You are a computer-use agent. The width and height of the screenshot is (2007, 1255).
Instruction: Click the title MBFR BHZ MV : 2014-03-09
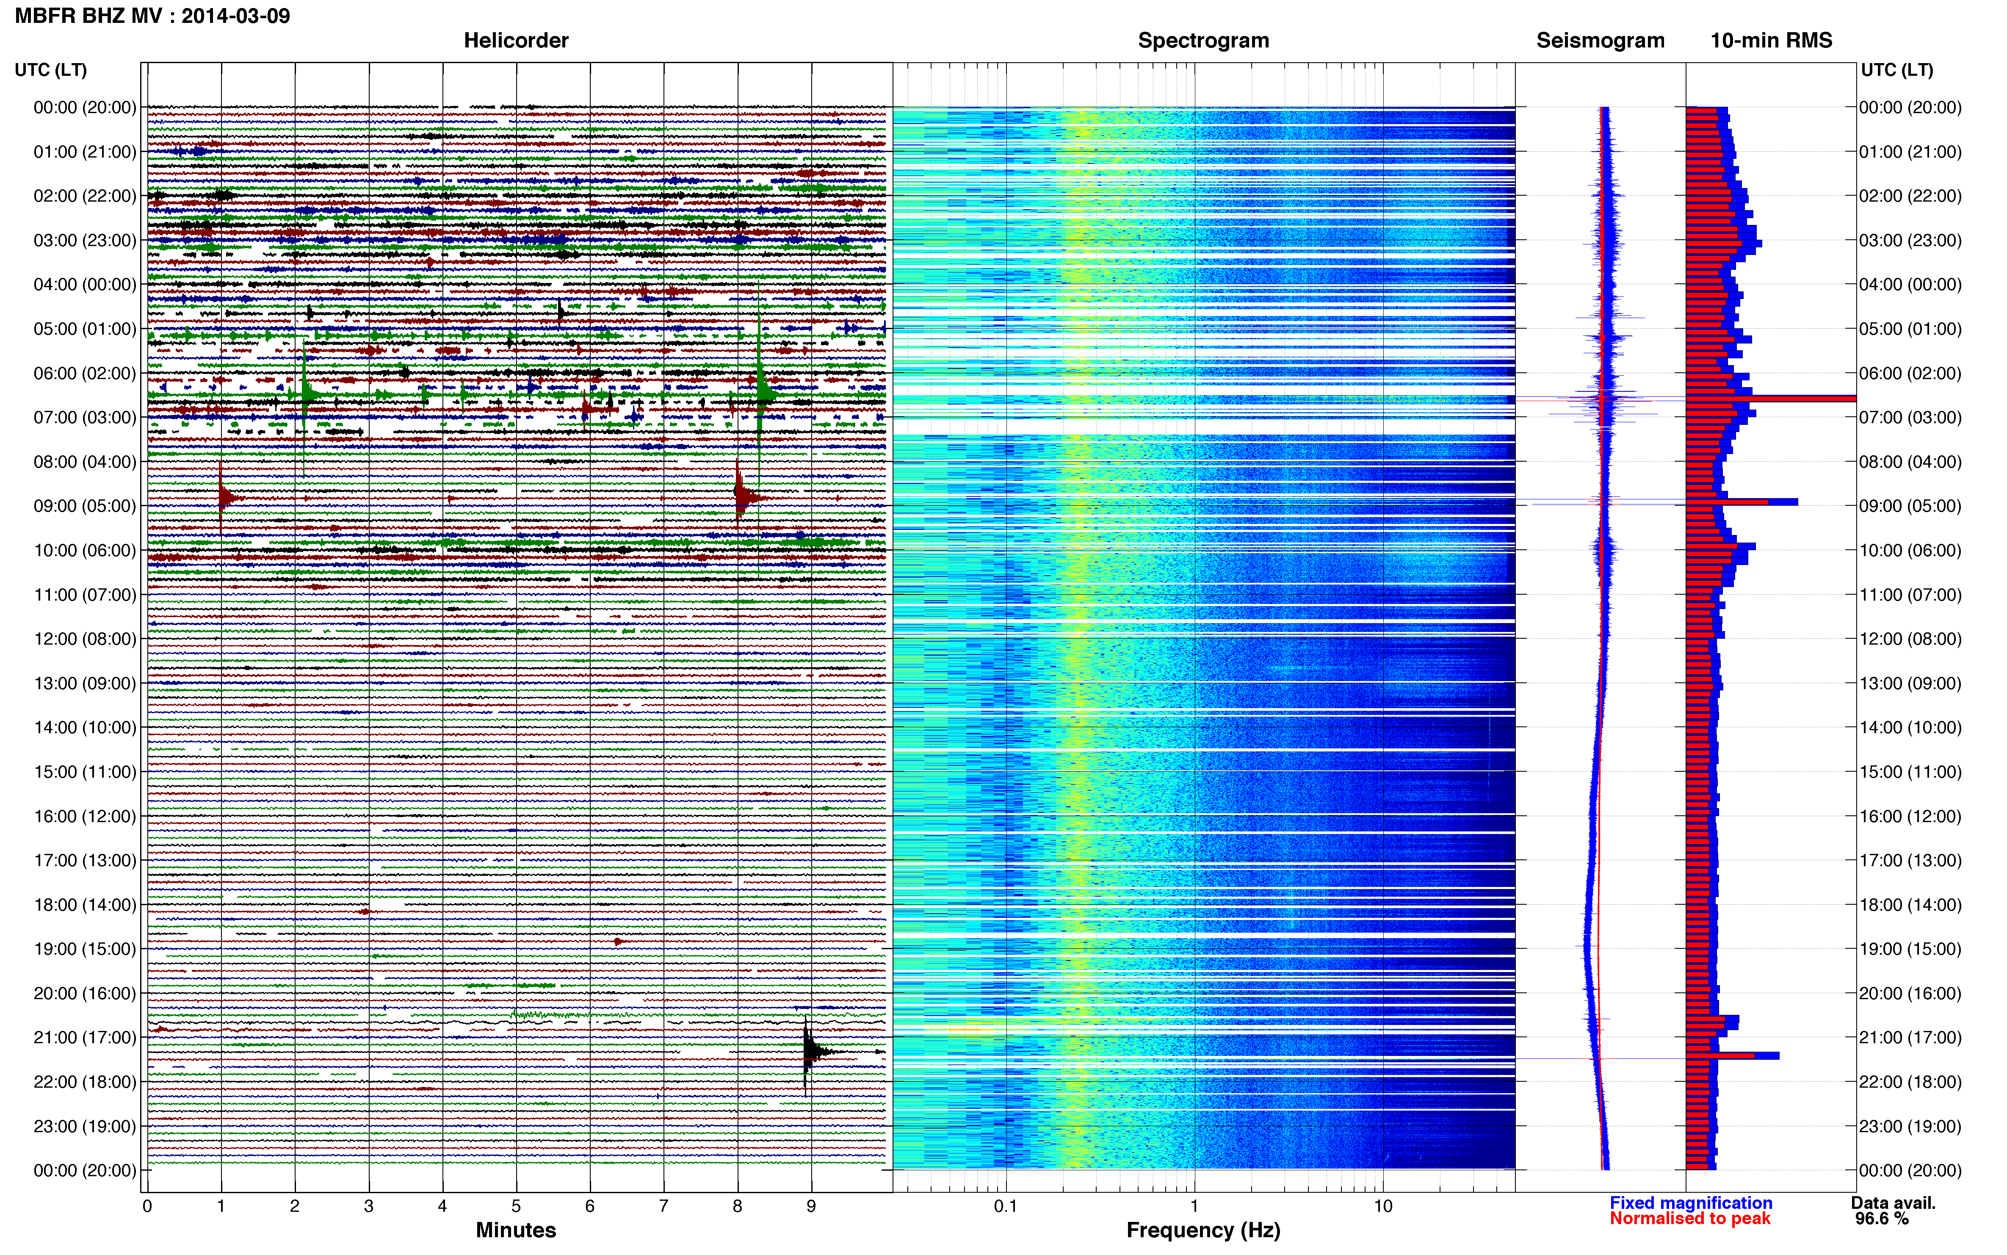click(x=153, y=16)
